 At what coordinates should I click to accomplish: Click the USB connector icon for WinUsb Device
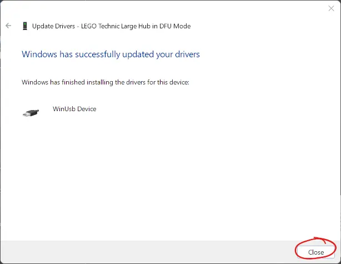click(x=31, y=112)
